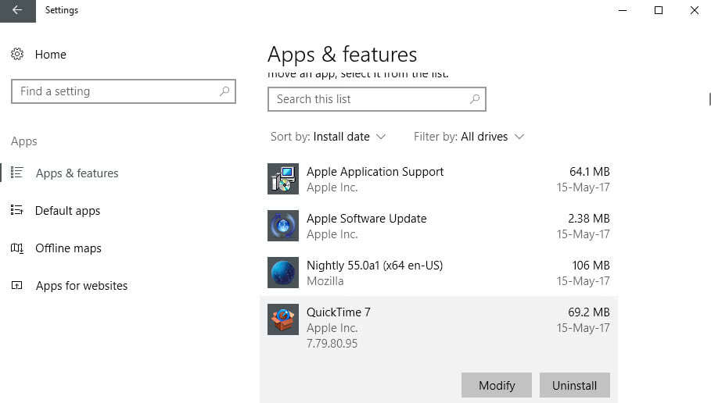The height and width of the screenshot is (403, 711).
Task: Open Apps for websites settings
Action: (x=81, y=286)
